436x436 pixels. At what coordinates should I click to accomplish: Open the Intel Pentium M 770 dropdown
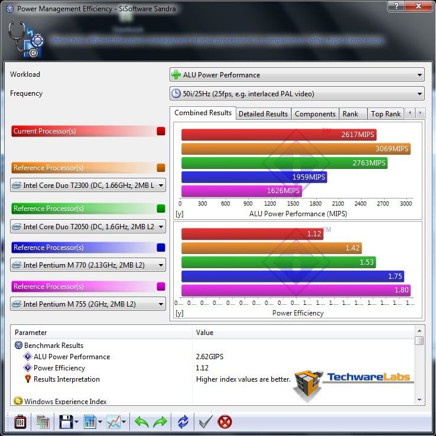tap(88, 265)
